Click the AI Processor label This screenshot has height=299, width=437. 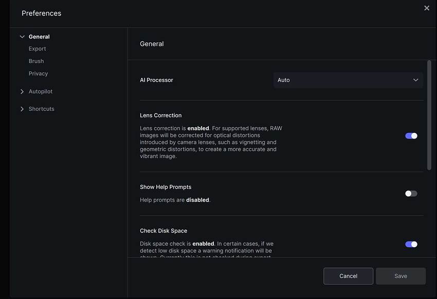pos(156,80)
